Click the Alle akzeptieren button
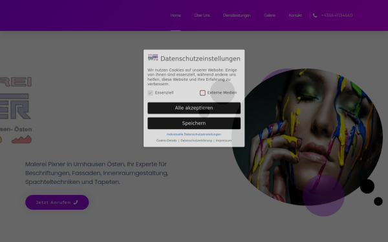The height and width of the screenshot is (242, 388). [194, 108]
